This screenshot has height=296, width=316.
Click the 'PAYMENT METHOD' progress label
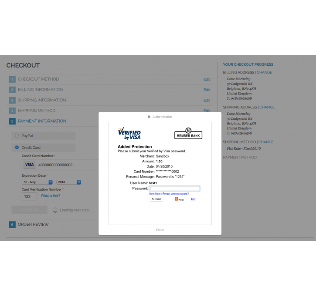pos(240,157)
